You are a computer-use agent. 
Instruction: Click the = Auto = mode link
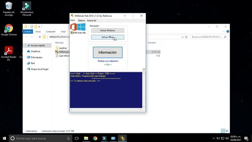pyautogui.click(x=107, y=65)
